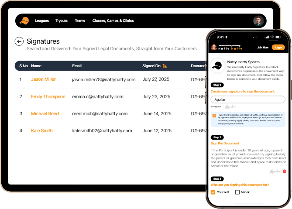Screen dimensions: 292x209
Task: Open Kale Smith's signature record
Action: coord(42,130)
